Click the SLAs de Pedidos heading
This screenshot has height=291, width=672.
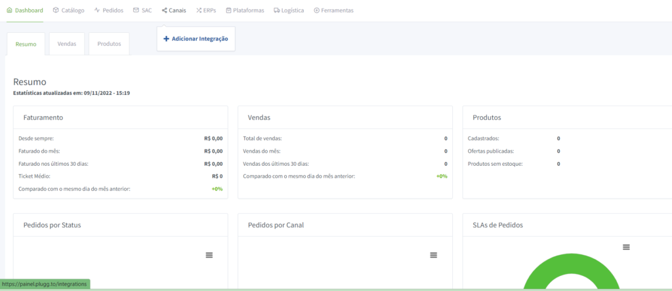(x=497, y=225)
